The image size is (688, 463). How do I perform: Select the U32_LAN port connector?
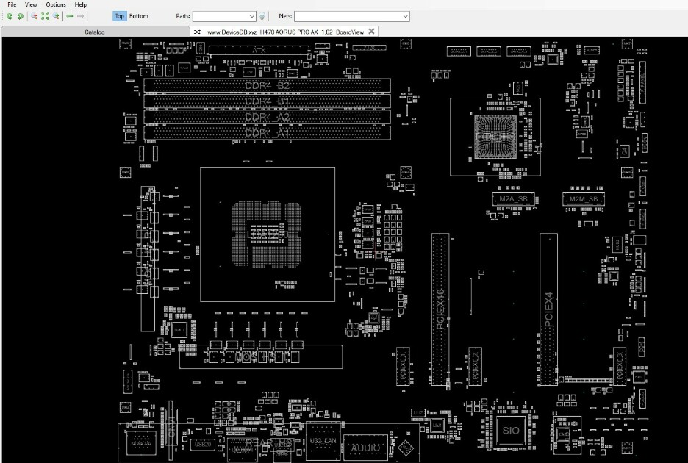point(323,441)
